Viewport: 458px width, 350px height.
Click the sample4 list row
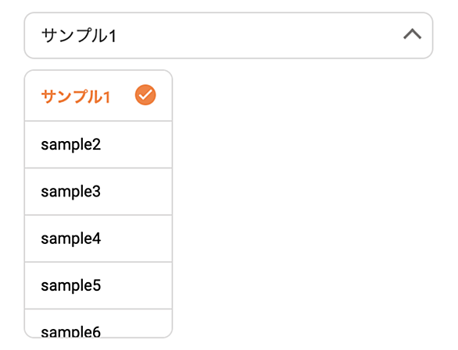[98, 239]
